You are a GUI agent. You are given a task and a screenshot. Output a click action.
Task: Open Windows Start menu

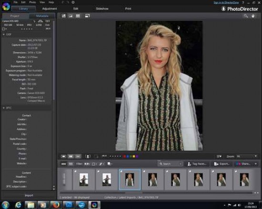pyautogui.click(x=6, y=205)
